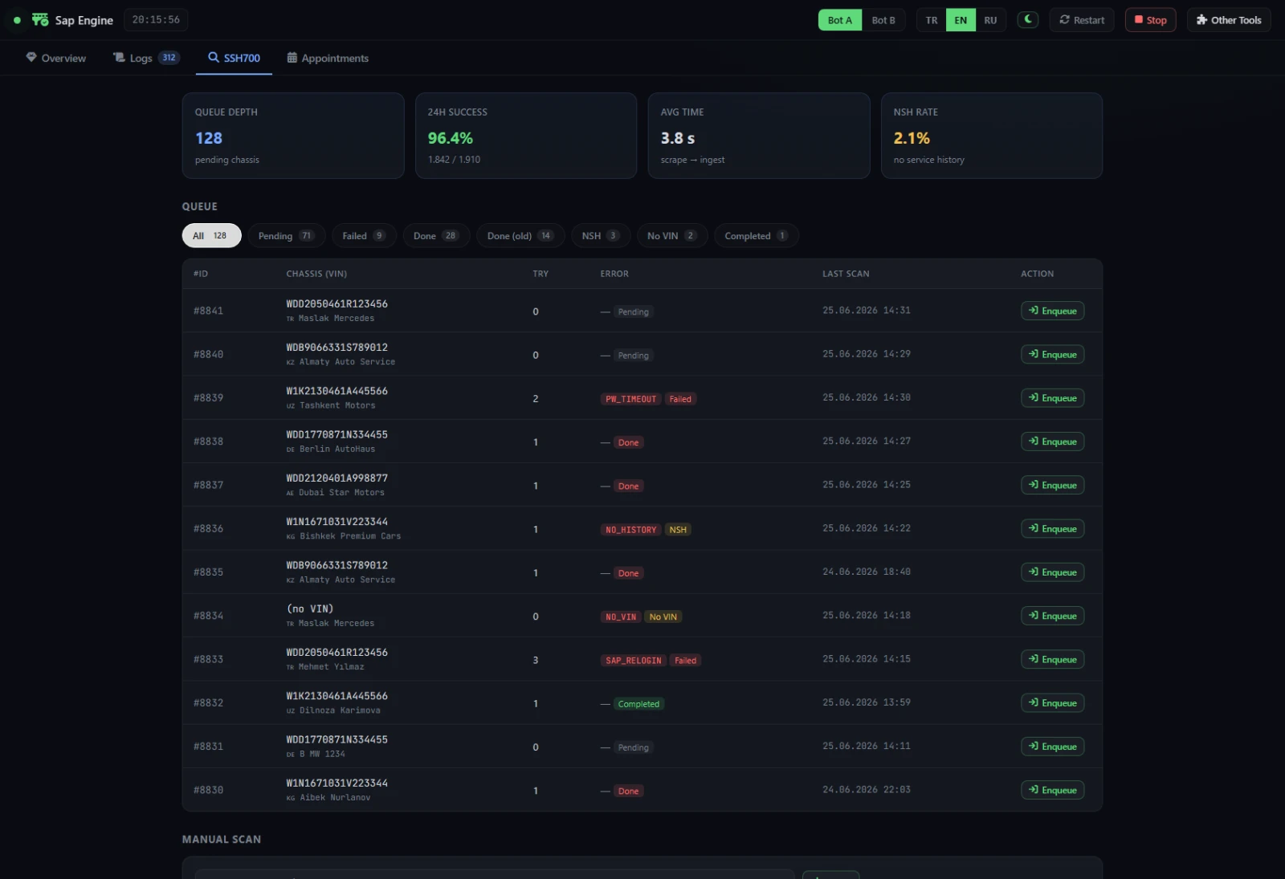
Task: Click the PW_TIMEOUT error tag
Action: 630,399
